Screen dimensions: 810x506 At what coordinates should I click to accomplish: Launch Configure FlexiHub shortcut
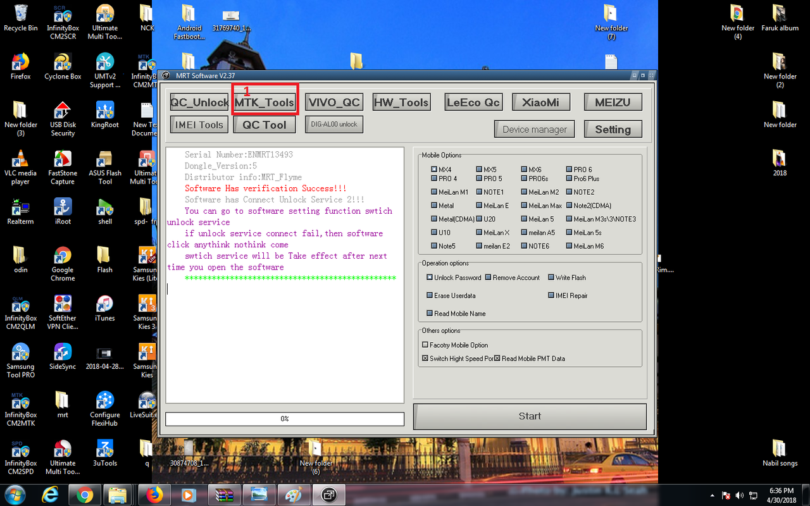coord(105,409)
